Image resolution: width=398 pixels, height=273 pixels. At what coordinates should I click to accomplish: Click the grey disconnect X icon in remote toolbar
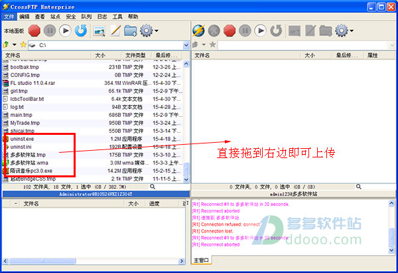[x=214, y=31]
